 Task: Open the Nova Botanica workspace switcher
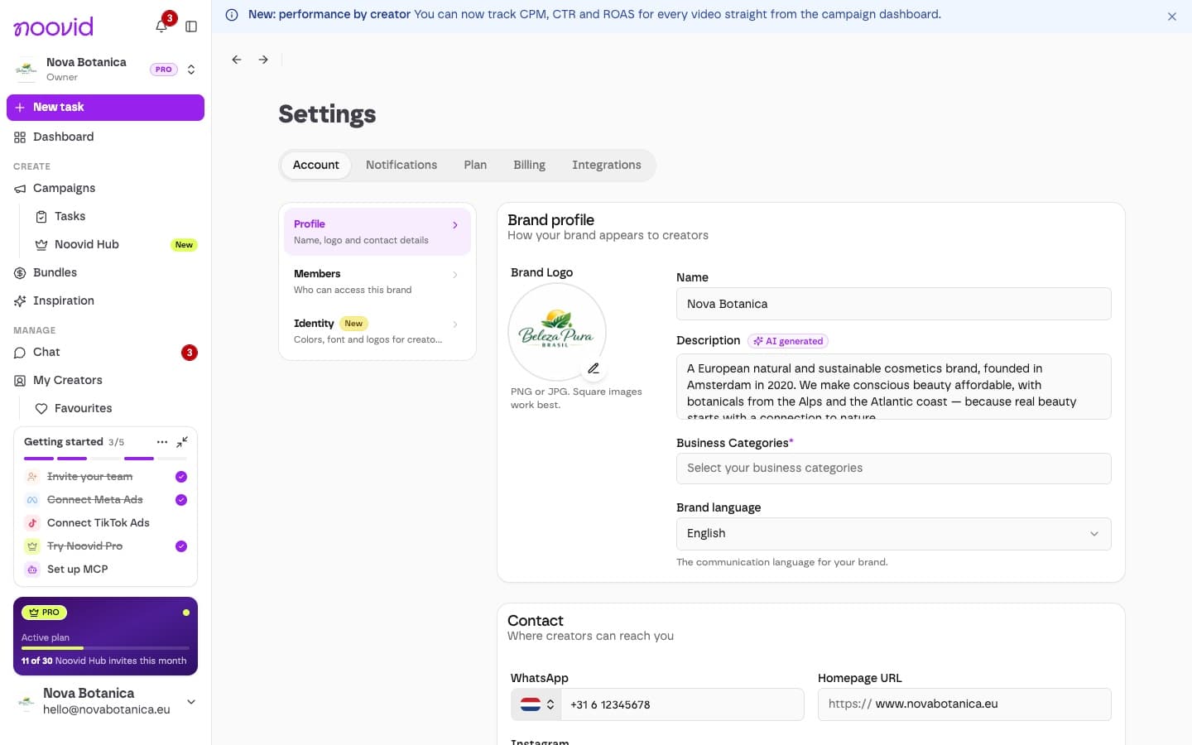click(x=105, y=70)
